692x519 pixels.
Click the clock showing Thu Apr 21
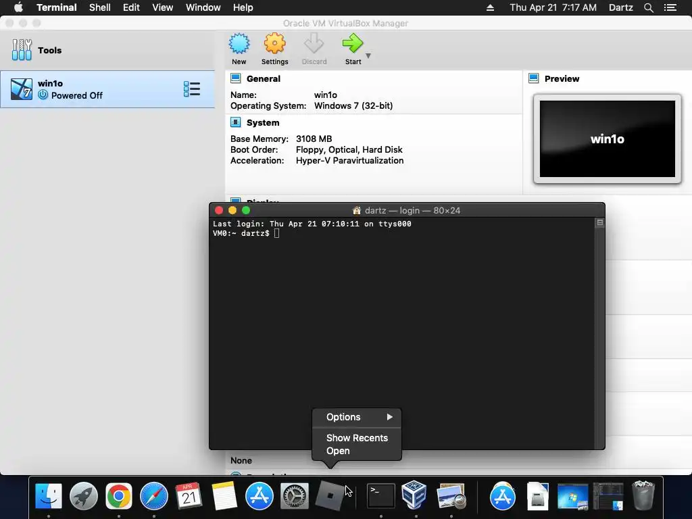(553, 7)
